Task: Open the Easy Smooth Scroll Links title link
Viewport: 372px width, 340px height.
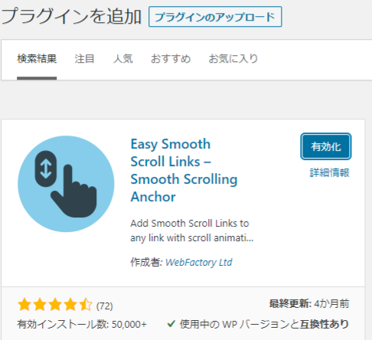Action: (184, 170)
